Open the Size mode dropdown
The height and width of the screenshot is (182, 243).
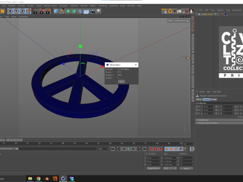(170, 168)
